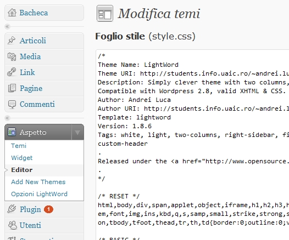Click the Media library icon
289x240 pixels.
[x=12, y=56]
